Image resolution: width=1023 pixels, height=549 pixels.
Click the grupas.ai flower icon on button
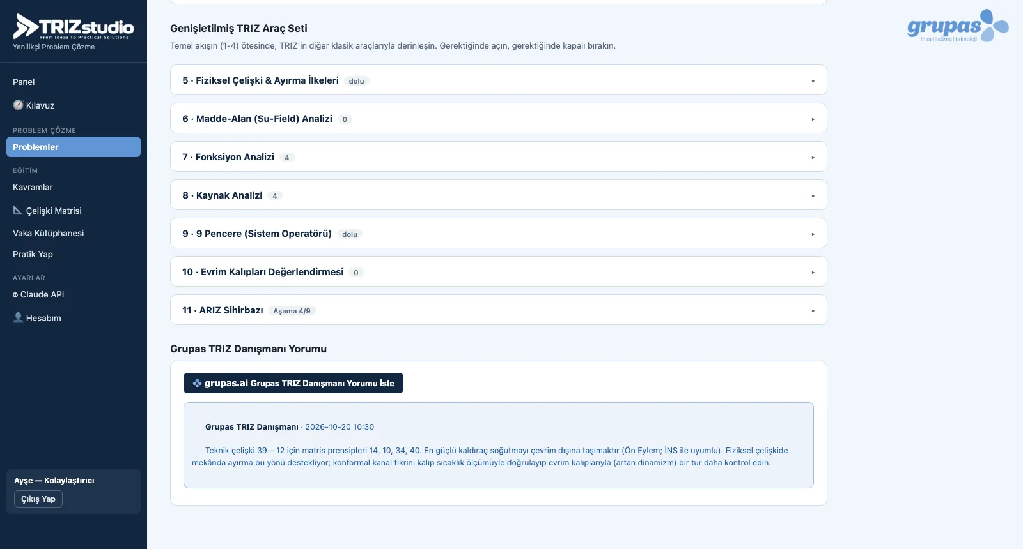pyautogui.click(x=197, y=383)
